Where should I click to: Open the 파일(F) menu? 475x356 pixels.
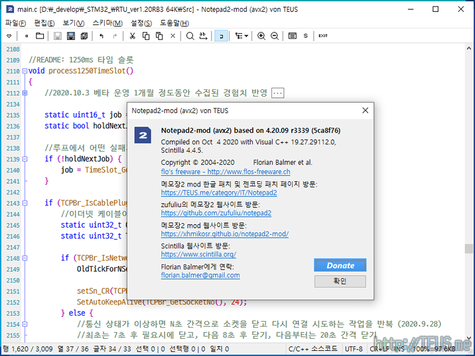click(16, 23)
